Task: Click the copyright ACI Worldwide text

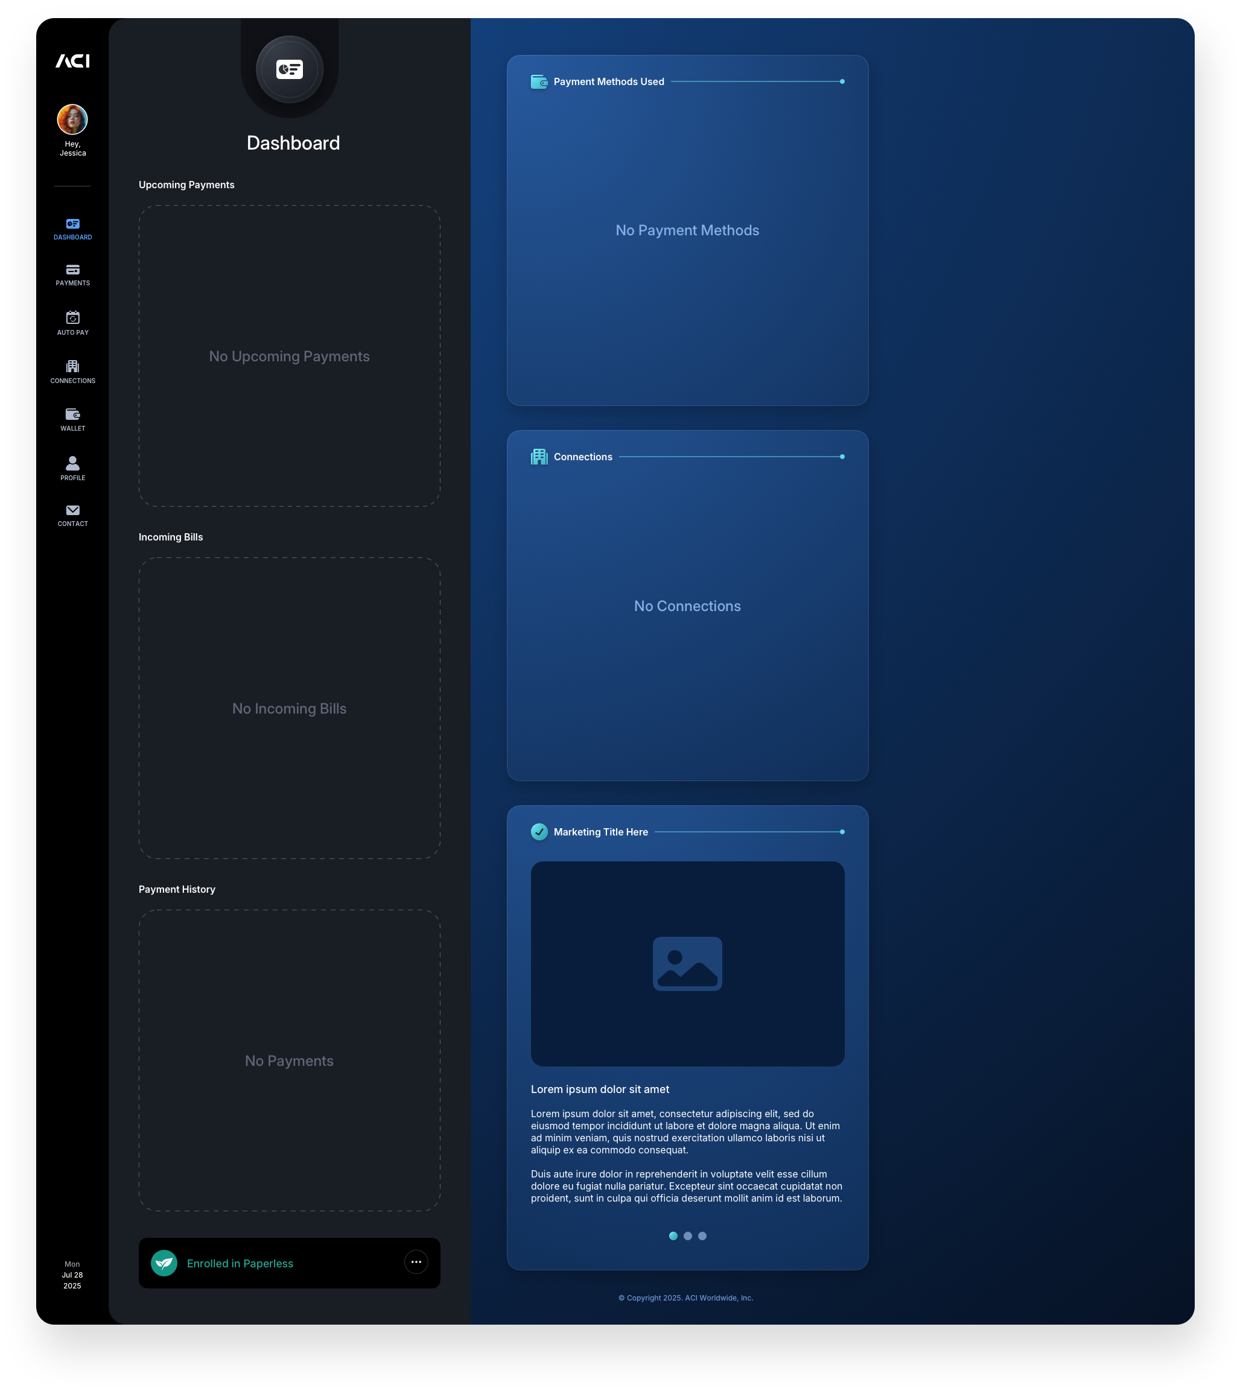Action: (685, 1298)
